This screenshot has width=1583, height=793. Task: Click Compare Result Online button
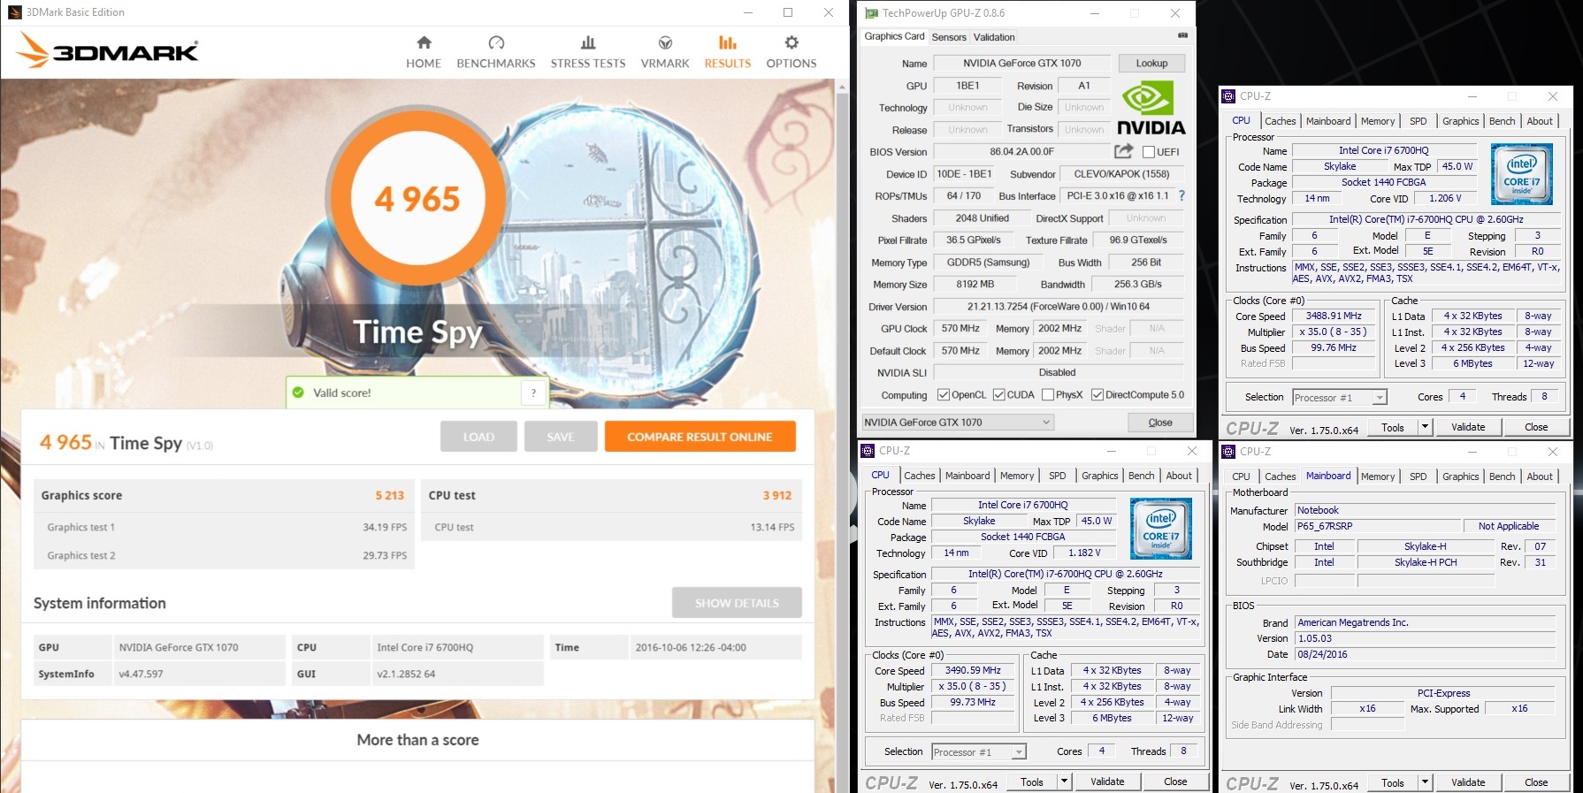coord(700,437)
